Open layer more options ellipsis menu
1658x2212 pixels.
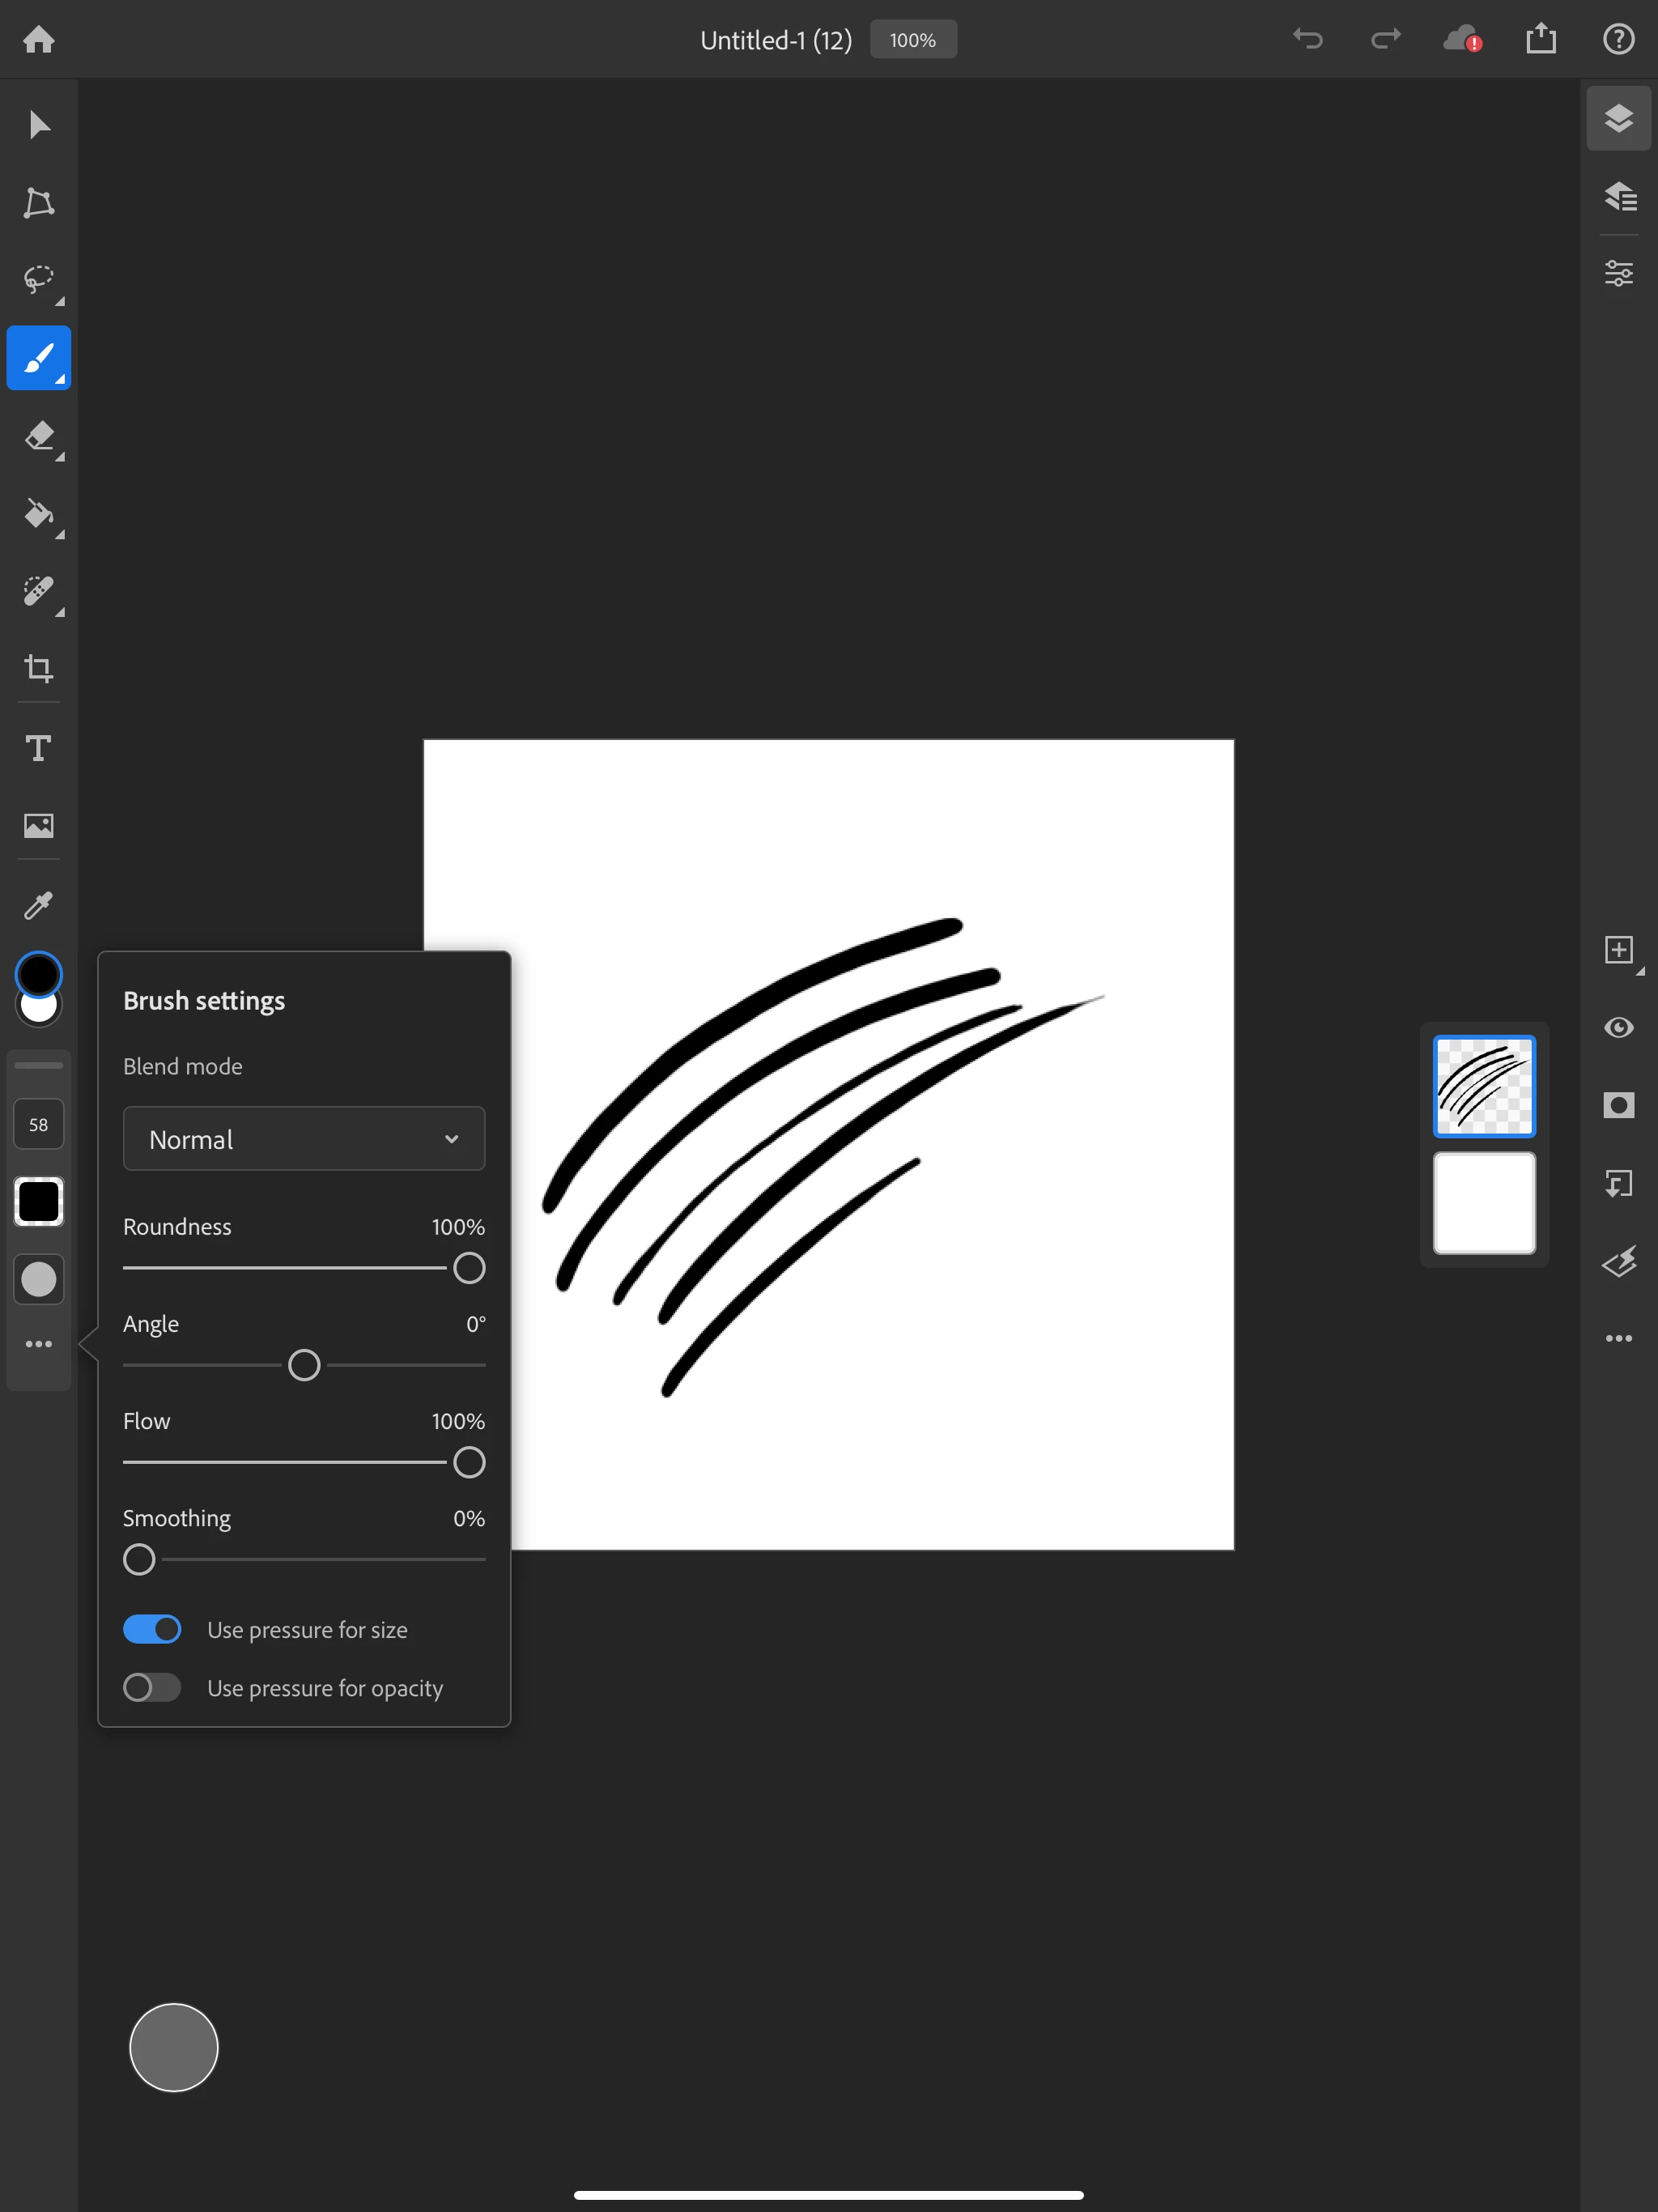point(1618,1338)
